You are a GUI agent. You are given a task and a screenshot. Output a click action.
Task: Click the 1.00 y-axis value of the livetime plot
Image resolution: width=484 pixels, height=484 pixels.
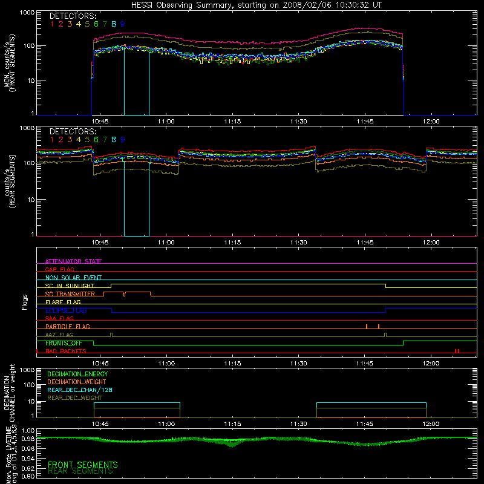click(27, 430)
